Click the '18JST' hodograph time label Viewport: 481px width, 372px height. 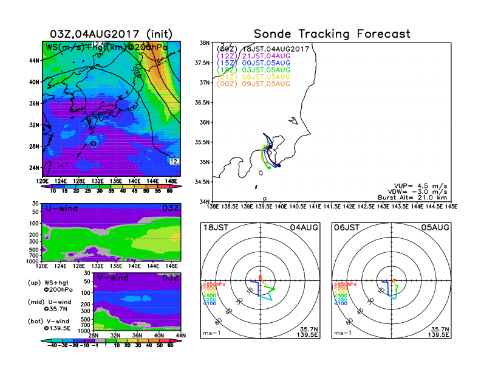216,227
